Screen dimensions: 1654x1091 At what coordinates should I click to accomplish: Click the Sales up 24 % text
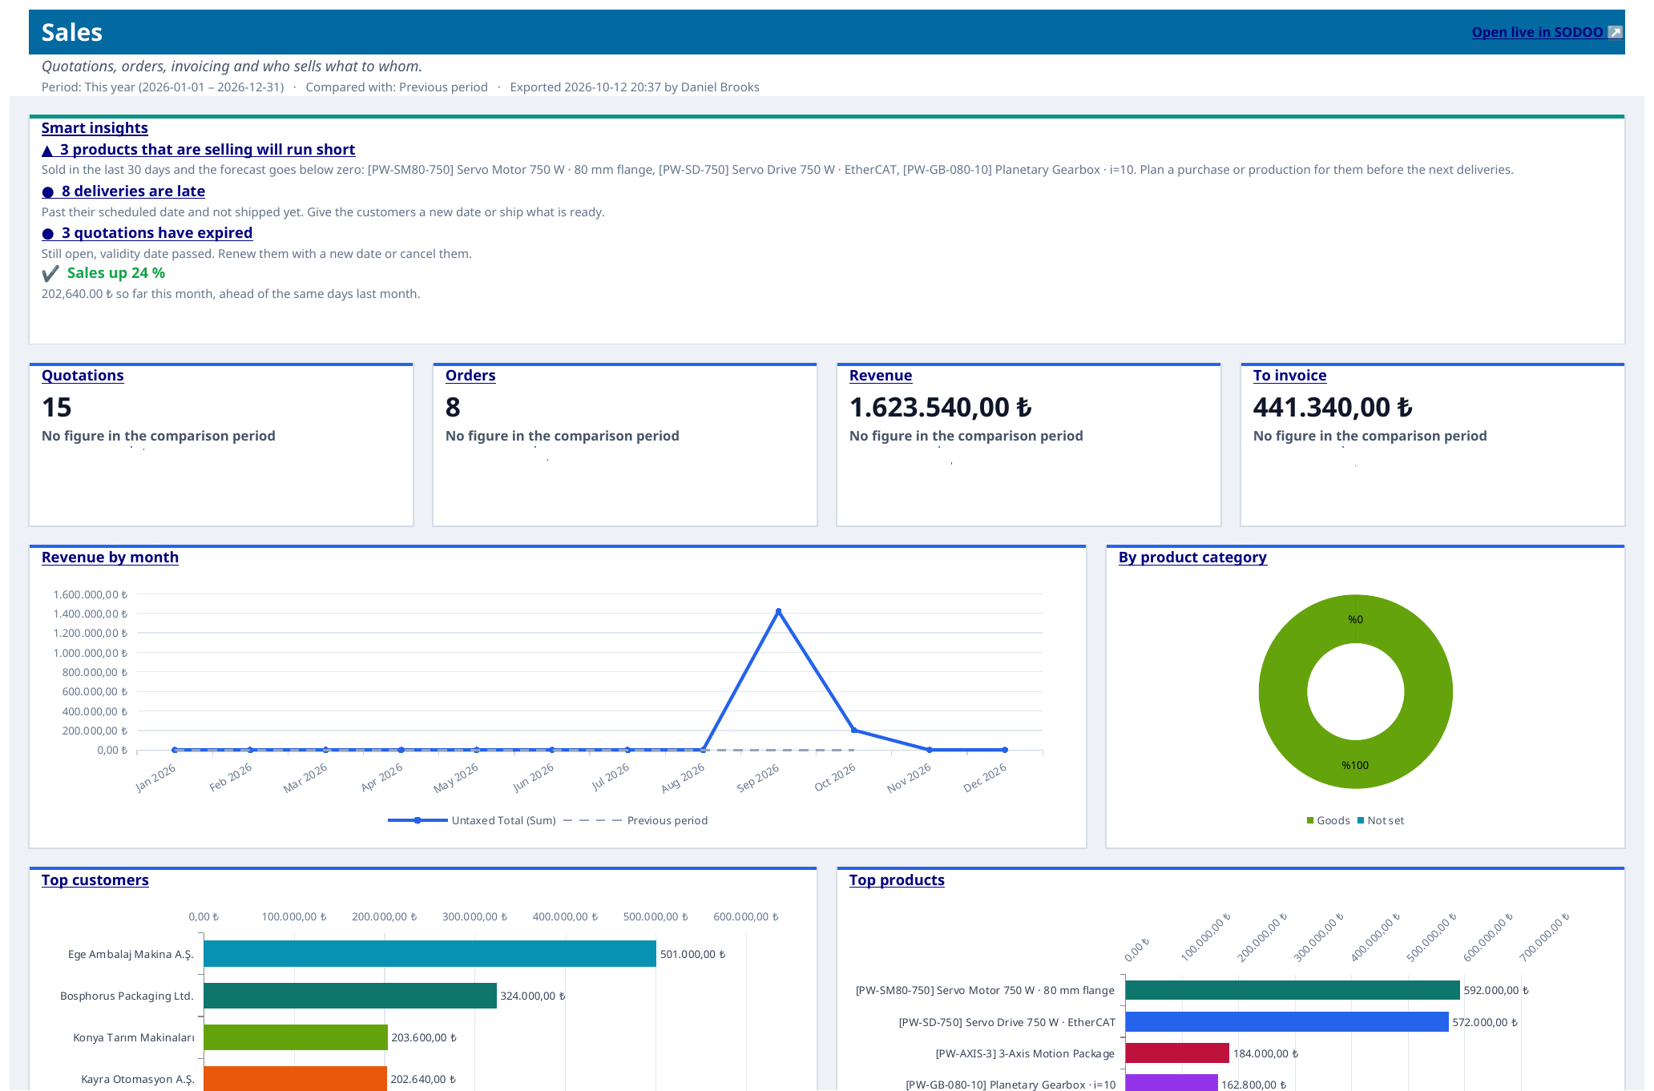[x=116, y=273]
